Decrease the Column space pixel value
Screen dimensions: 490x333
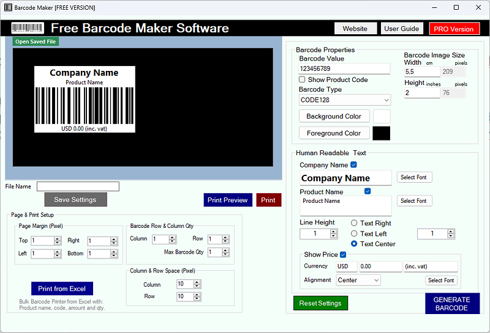(x=197, y=286)
